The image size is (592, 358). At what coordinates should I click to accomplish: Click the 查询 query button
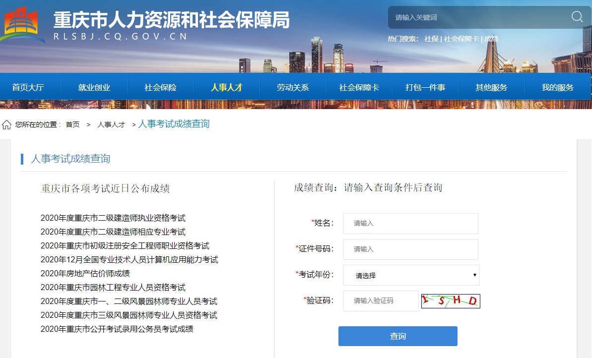coord(397,336)
